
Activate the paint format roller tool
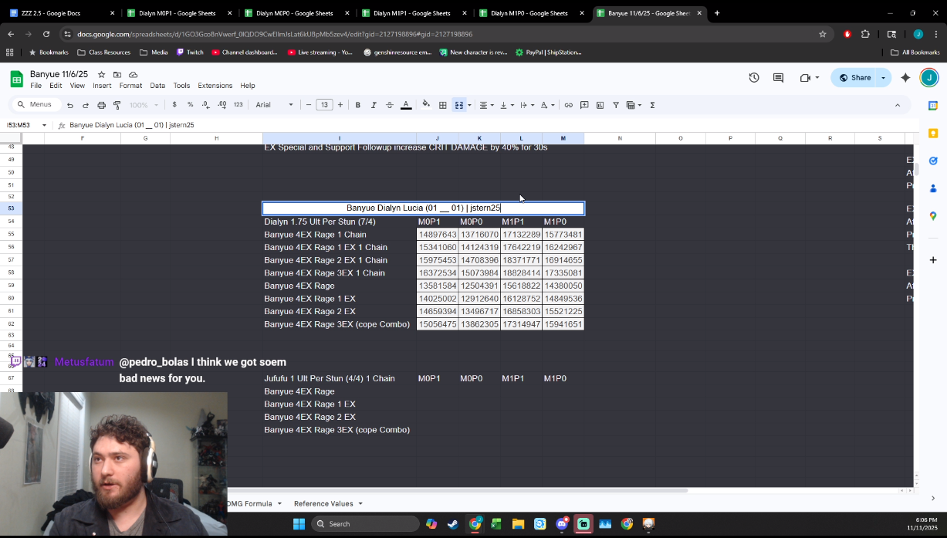point(117,105)
